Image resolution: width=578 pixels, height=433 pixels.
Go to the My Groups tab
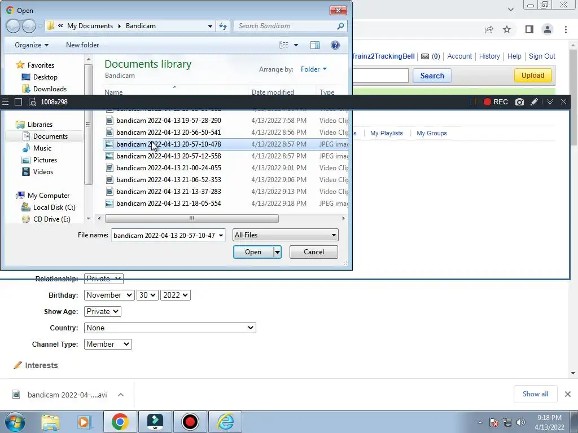click(432, 133)
